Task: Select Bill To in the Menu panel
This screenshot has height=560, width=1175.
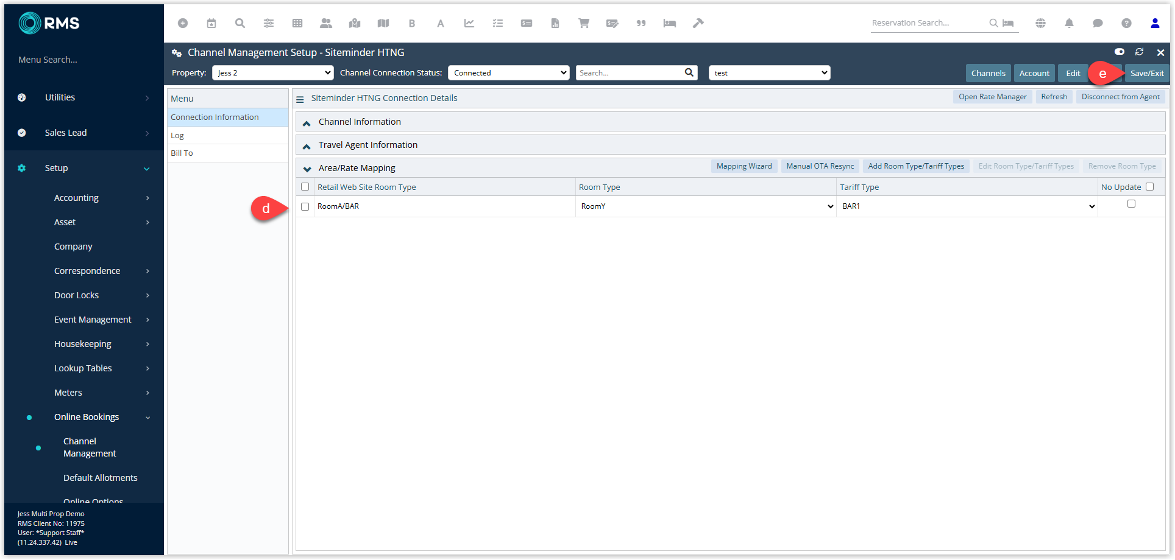Action: pos(228,153)
